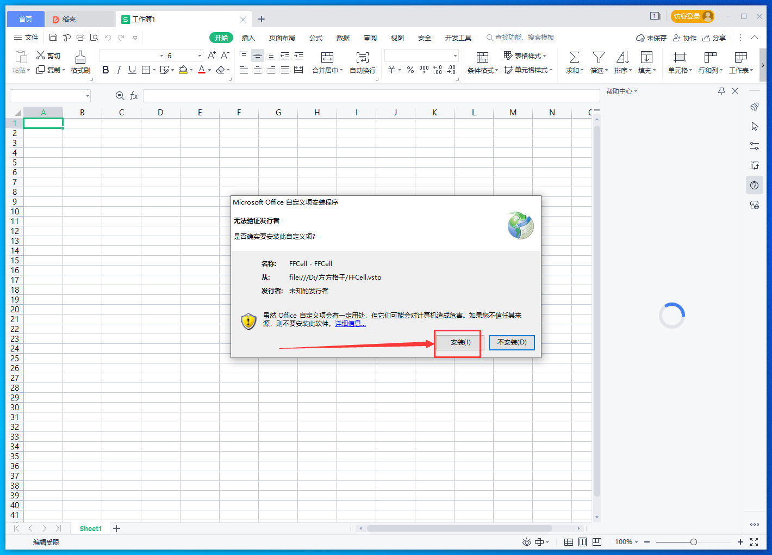The height and width of the screenshot is (555, 772).
Task: Open the font name dropdown
Action: pos(161,55)
